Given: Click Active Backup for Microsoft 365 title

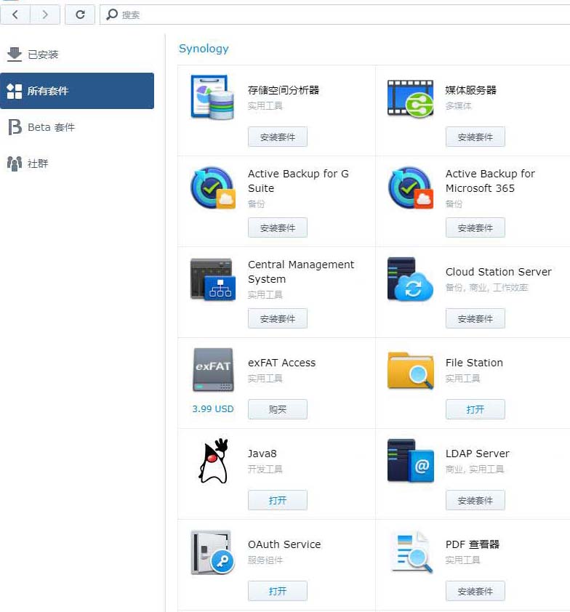Looking at the screenshot, I should click(x=490, y=181).
